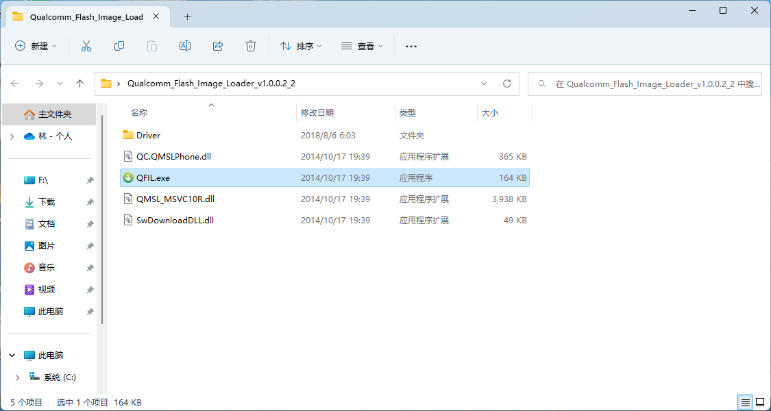The height and width of the screenshot is (411, 771).
Task: Refresh the current folder
Action: [x=507, y=84]
